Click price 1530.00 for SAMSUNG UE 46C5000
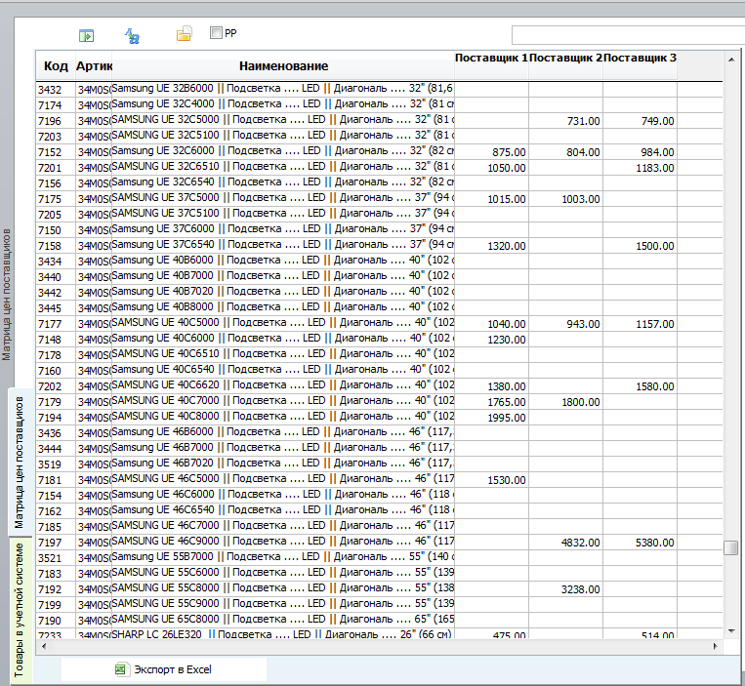This screenshot has width=745, height=686. (507, 480)
